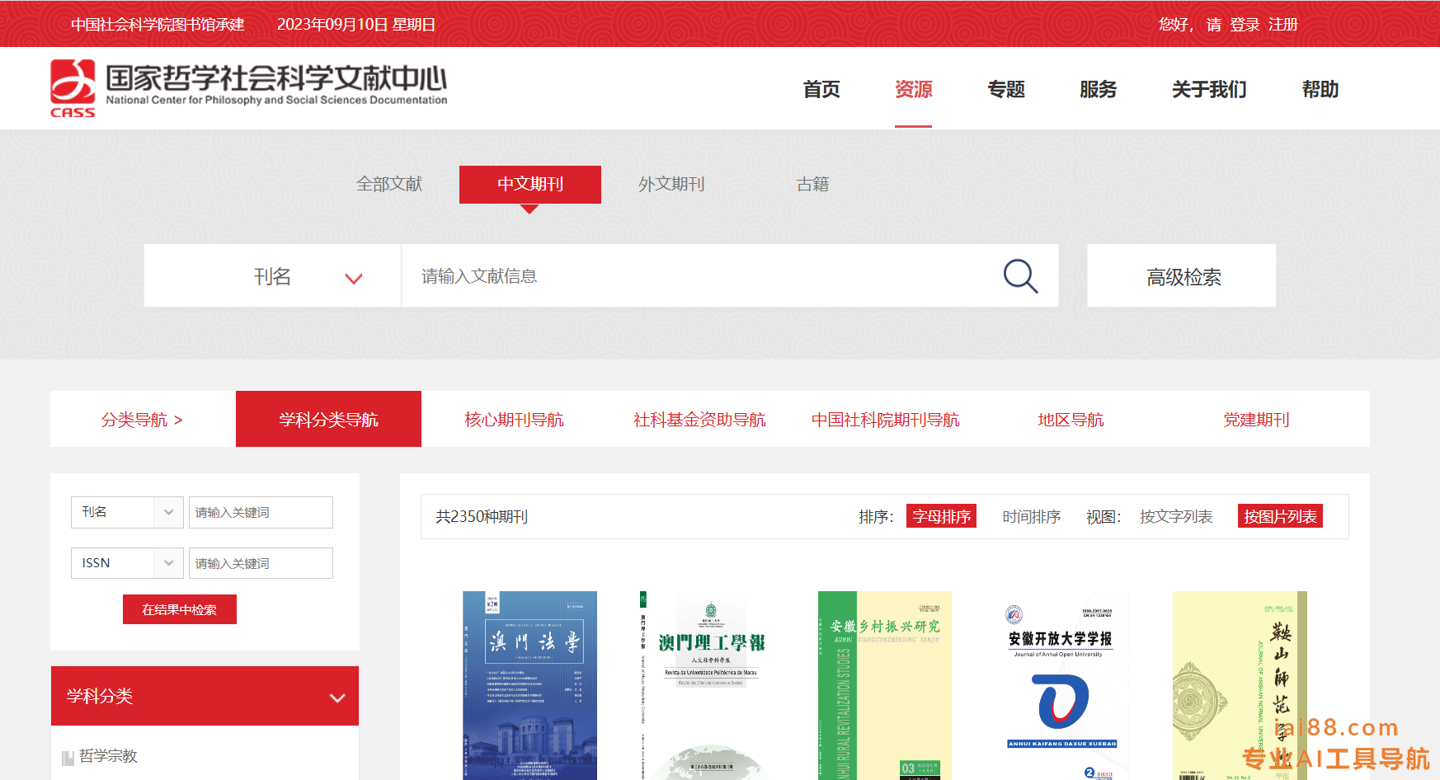Switch to the 全部文献 tab
1440x780 pixels.
click(x=389, y=184)
